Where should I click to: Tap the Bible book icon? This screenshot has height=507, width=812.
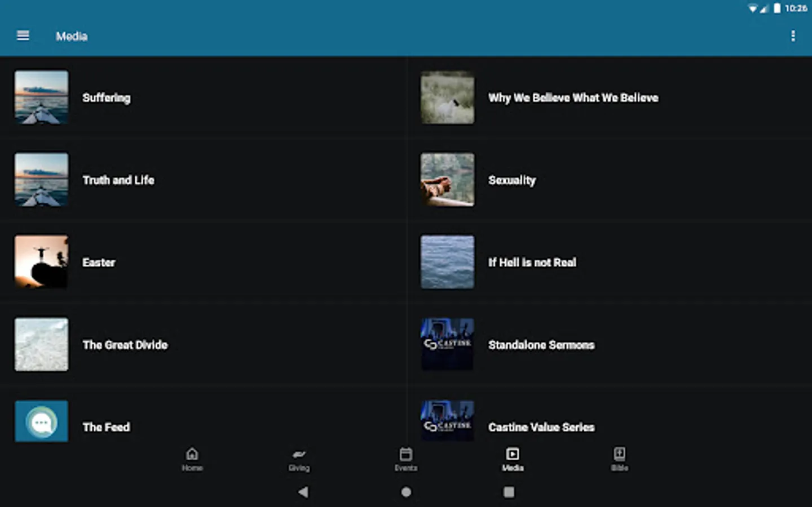(619, 453)
